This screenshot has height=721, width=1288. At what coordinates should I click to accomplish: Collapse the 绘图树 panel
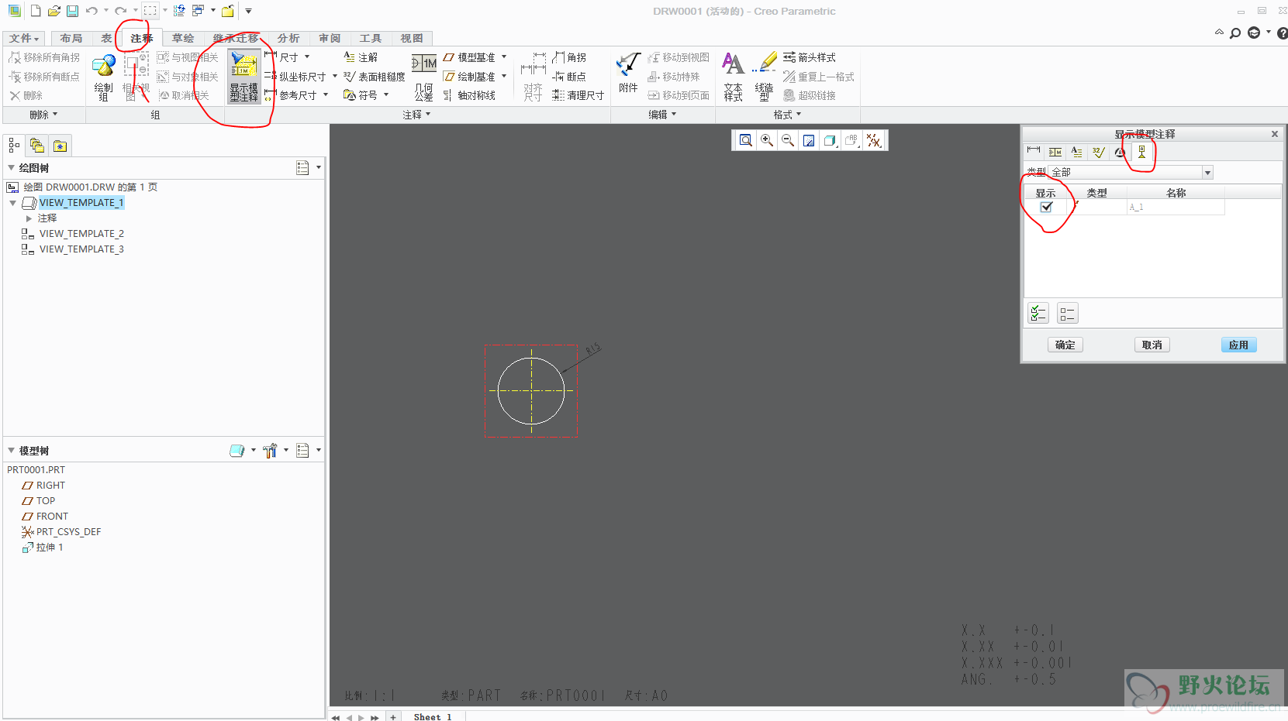(11, 168)
